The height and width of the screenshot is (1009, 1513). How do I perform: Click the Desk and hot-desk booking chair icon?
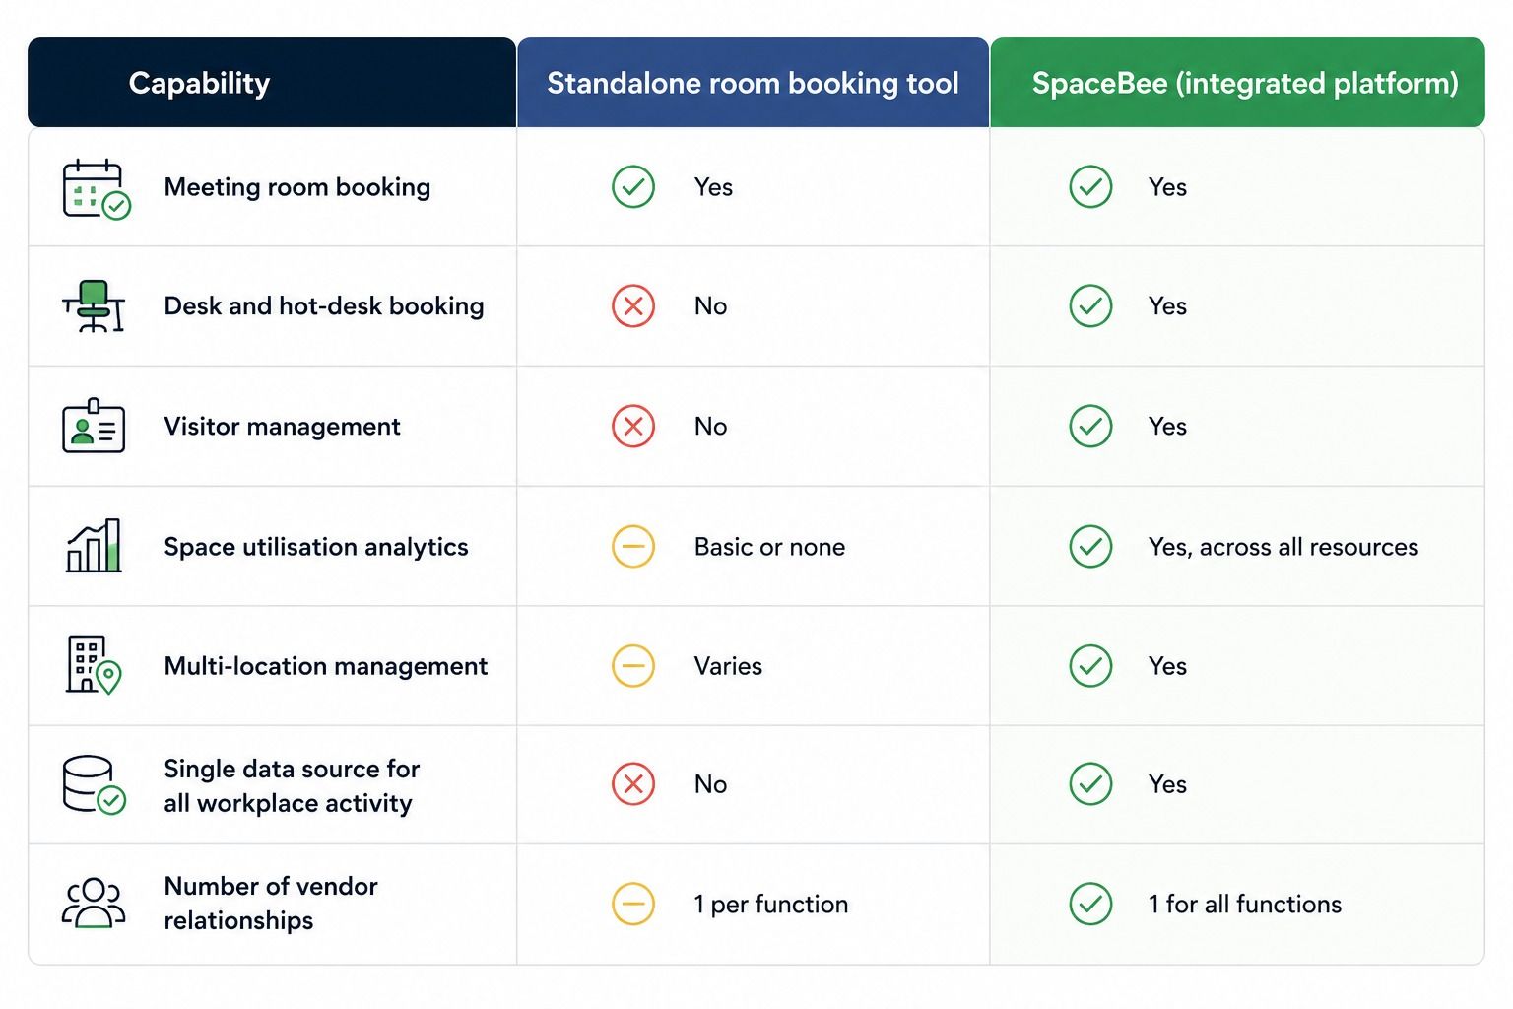94,306
